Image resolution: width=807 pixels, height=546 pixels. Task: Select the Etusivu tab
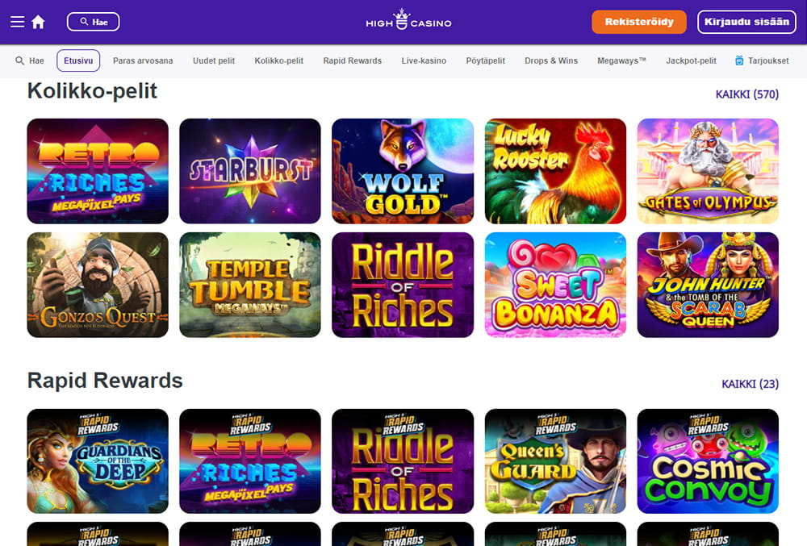[x=77, y=60]
